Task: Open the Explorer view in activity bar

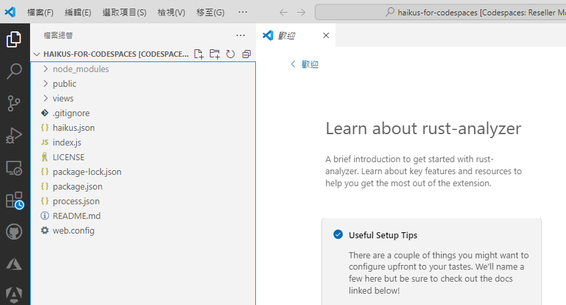Action: tap(14, 39)
